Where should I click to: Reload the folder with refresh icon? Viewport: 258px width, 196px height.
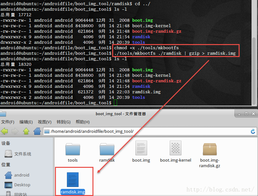pyautogui.click(x=253, y=132)
